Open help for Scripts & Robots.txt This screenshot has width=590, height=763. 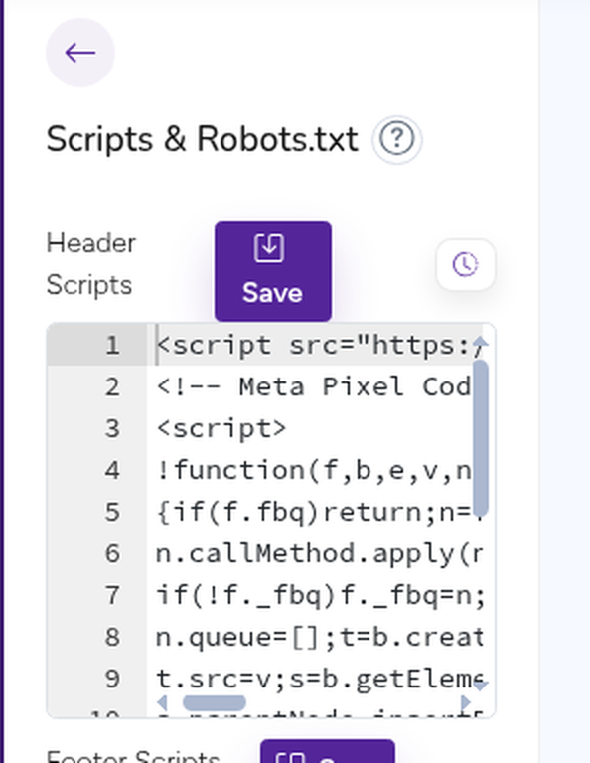[x=397, y=140]
